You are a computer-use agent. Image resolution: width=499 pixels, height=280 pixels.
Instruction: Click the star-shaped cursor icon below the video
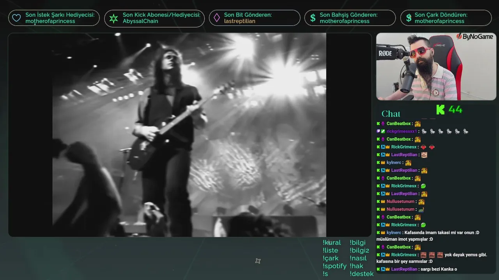[x=258, y=261]
